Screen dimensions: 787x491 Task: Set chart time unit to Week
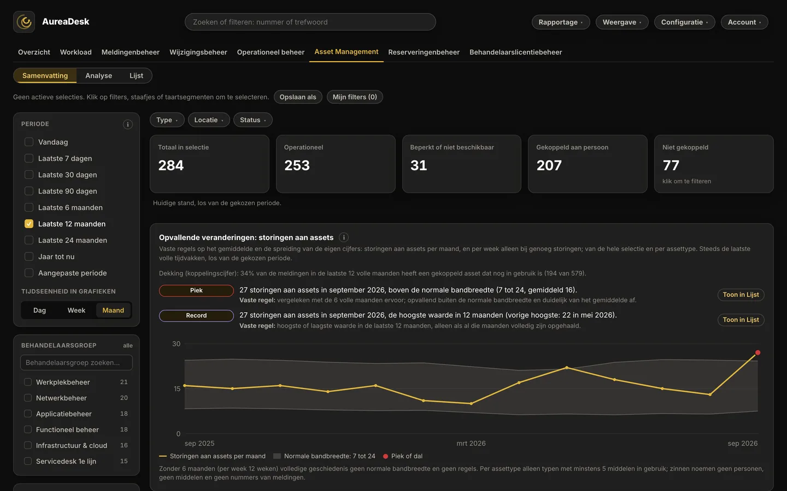77,310
